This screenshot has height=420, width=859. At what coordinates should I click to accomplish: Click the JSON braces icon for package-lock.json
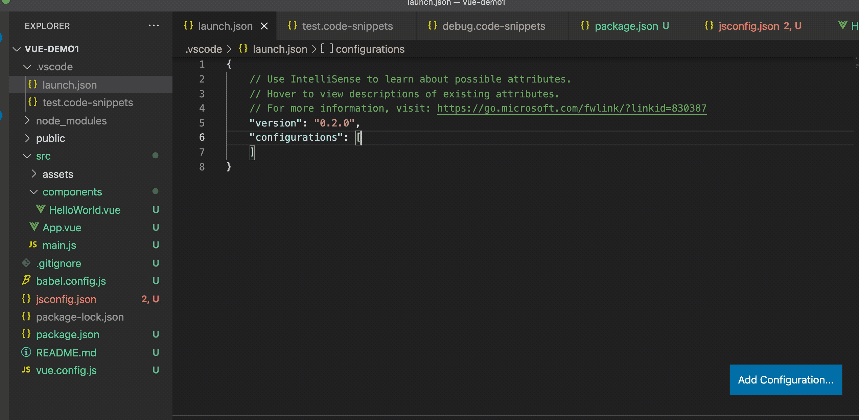(26, 317)
